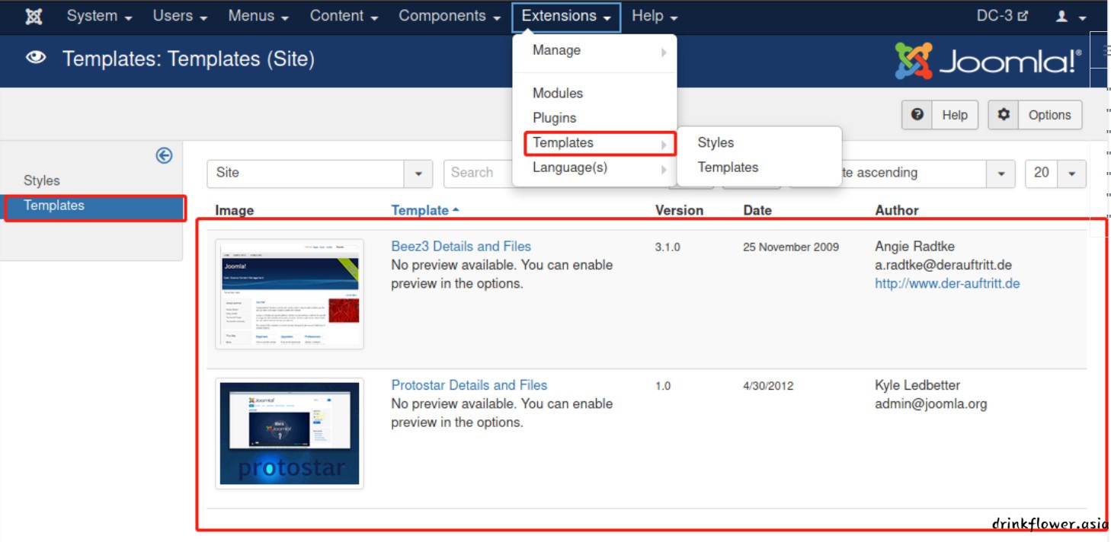The height and width of the screenshot is (542, 1111).
Task: Click the Protostar date 4/30/2012 cell
Action: click(768, 386)
